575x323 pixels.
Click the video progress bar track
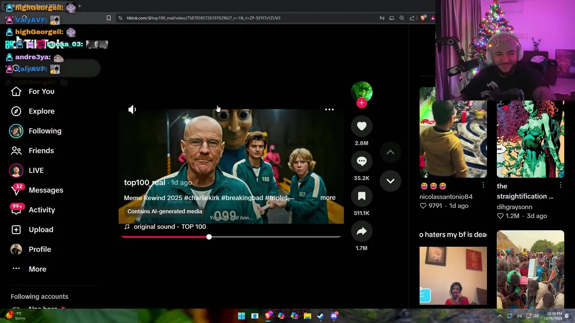tap(231, 237)
